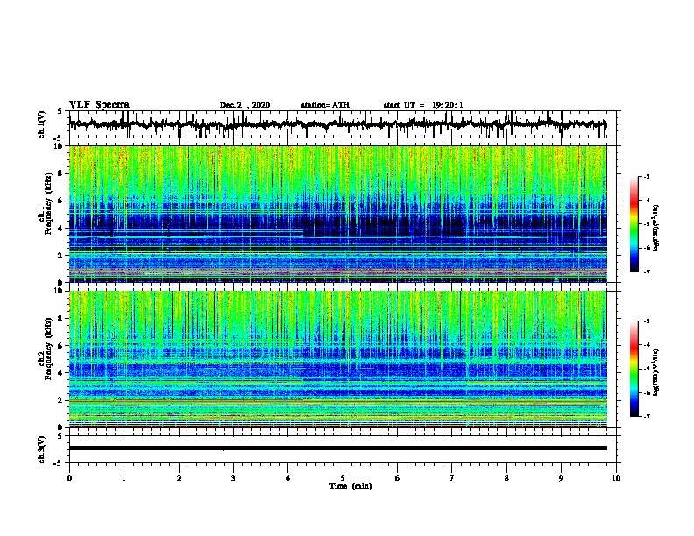
Task: Click the "2" tick on ch.2 frequency axis
Action: (61, 400)
